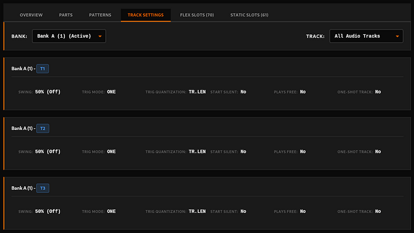Open the Overview tab
This screenshot has height=233, width=414.
[31, 15]
